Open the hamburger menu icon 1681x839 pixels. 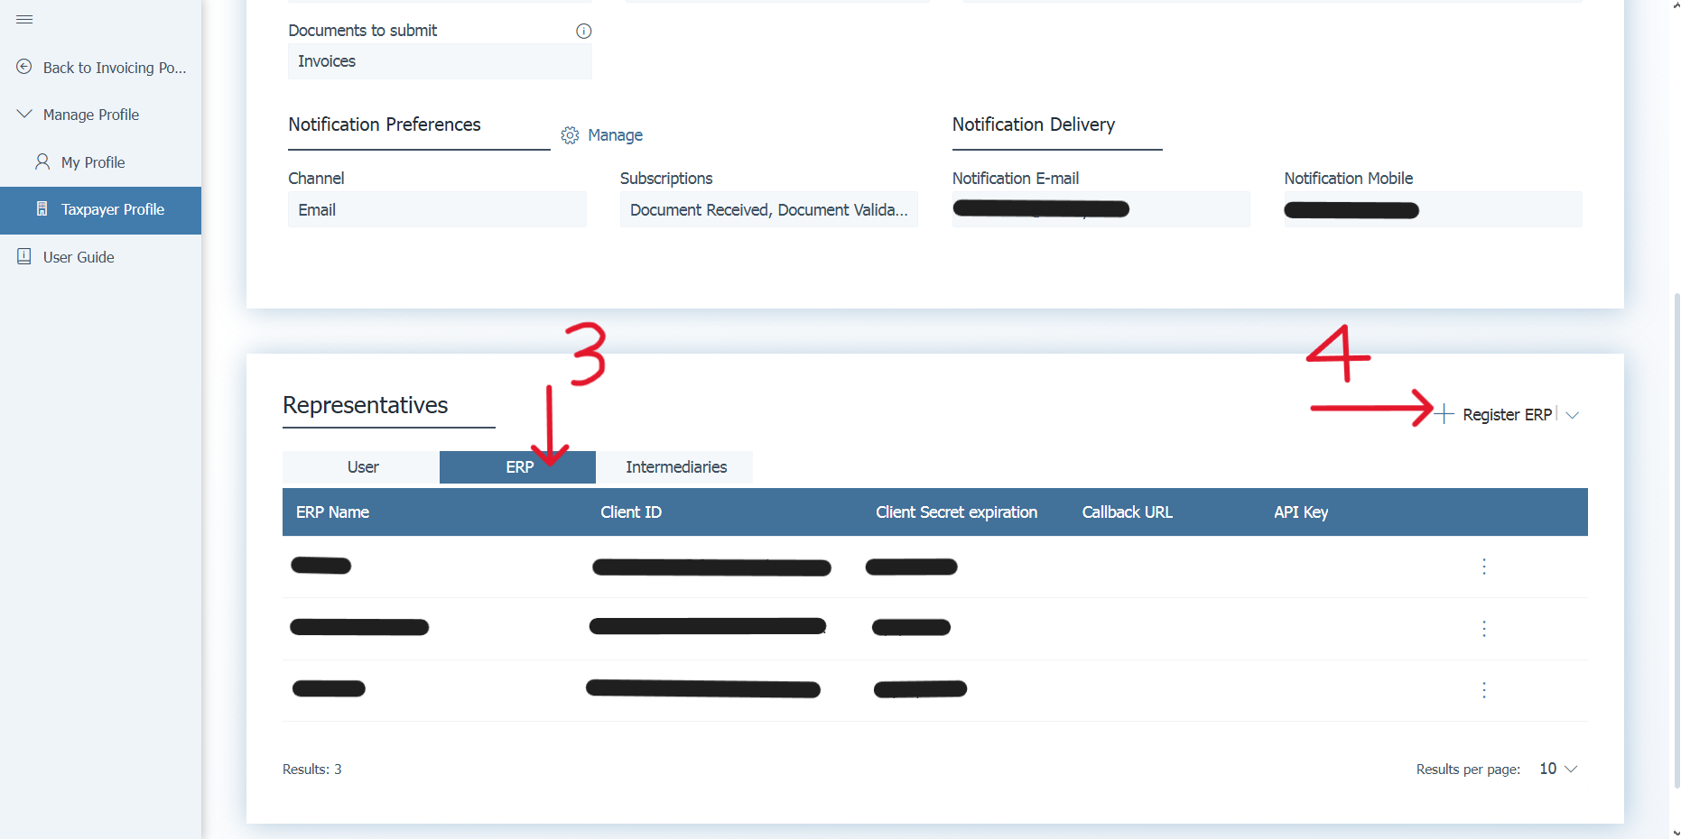[24, 19]
